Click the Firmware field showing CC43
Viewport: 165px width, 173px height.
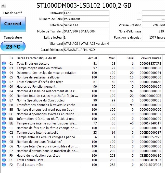coord(86,13)
